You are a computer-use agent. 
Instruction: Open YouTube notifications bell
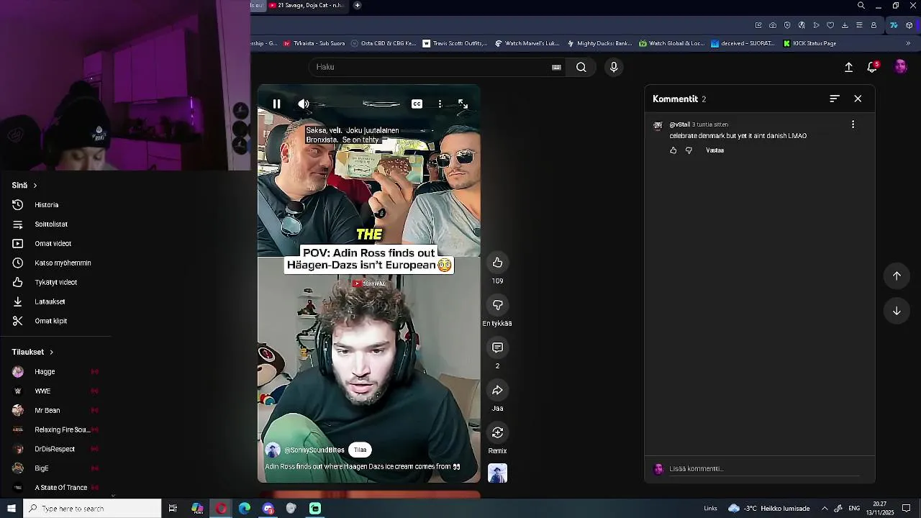click(872, 67)
